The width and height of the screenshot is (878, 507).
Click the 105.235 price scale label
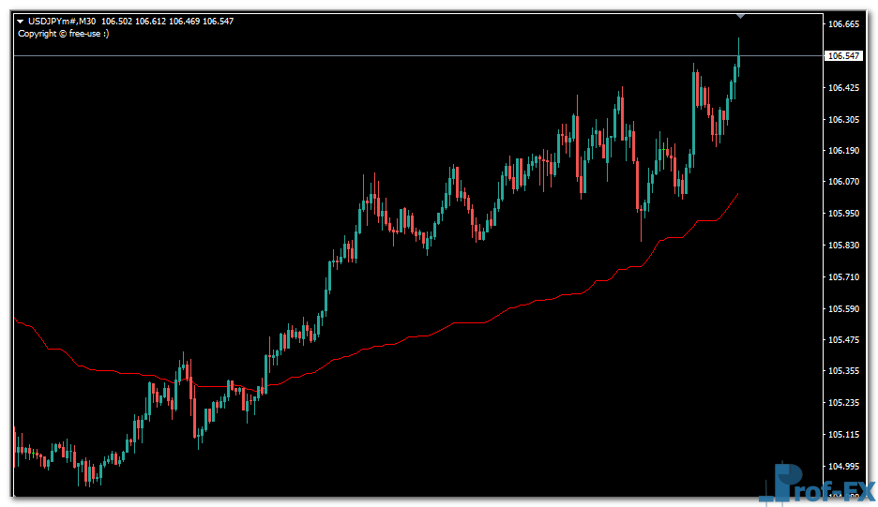(844, 403)
